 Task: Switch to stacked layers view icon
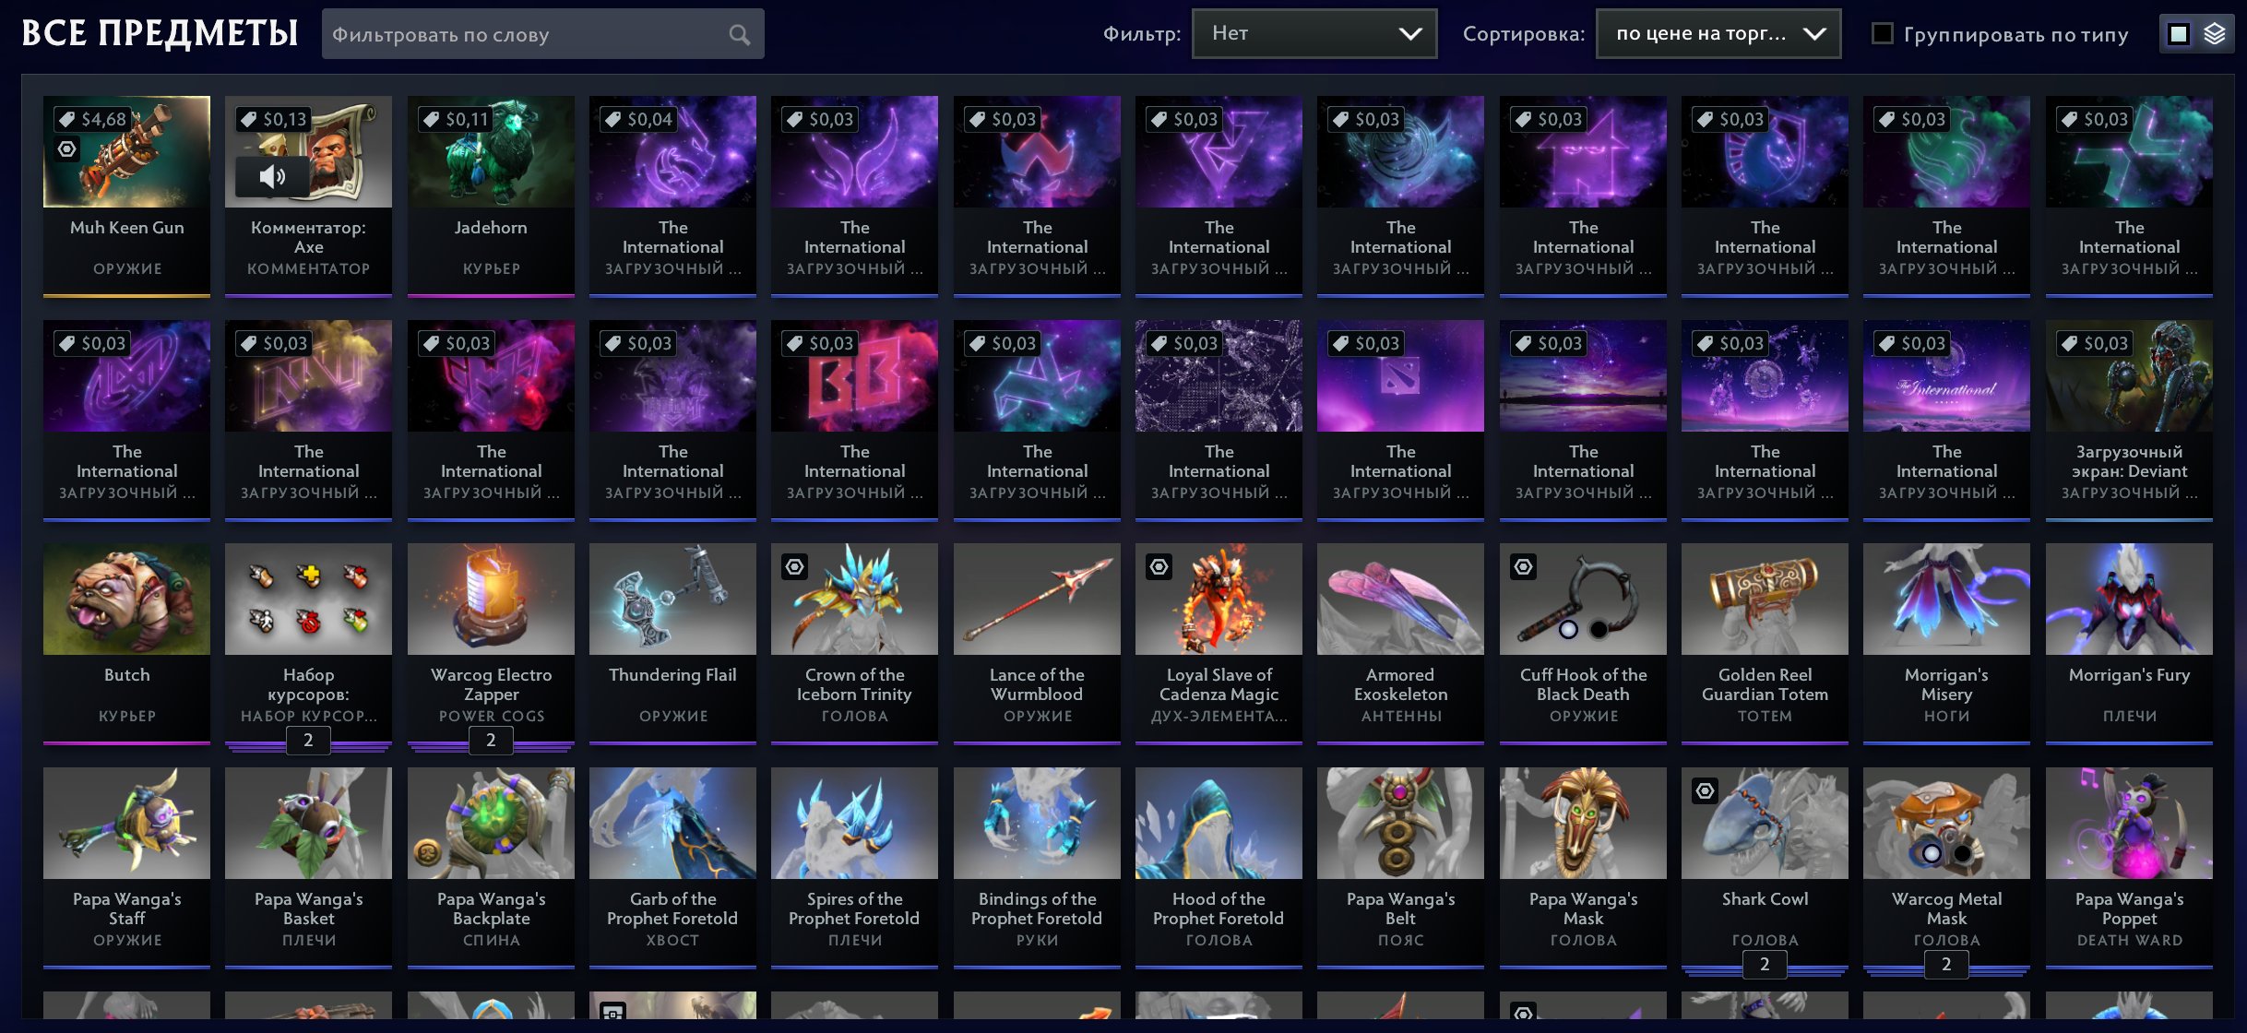(2215, 34)
